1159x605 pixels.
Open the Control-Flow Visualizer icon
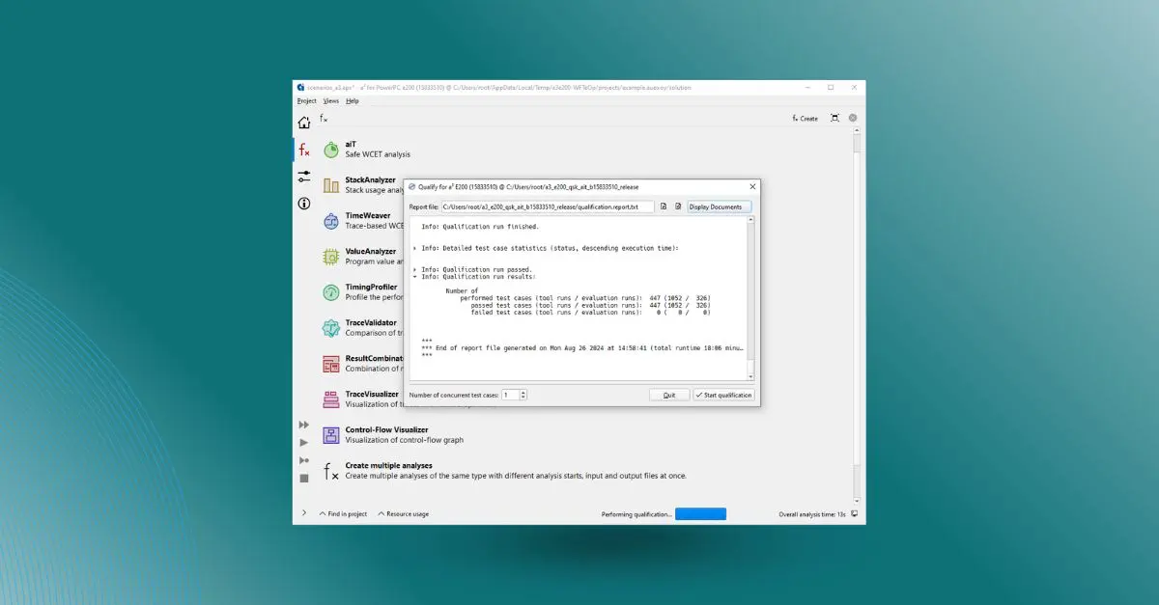[x=331, y=435]
